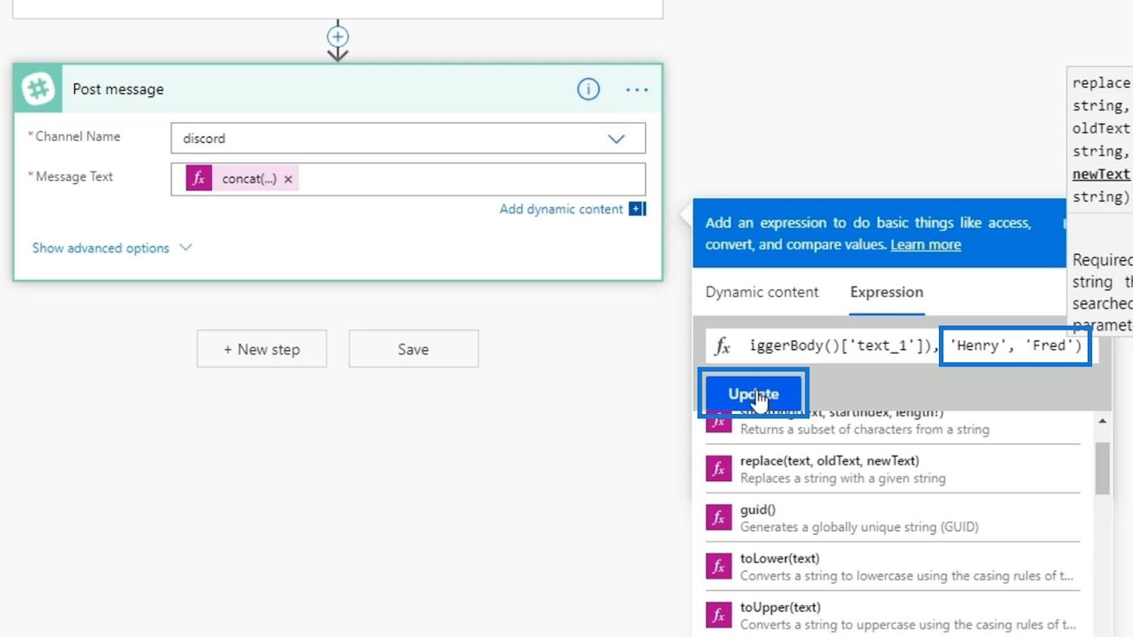The height and width of the screenshot is (637, 1133).
Task: Click the Update button
Action: pos(753,394)
